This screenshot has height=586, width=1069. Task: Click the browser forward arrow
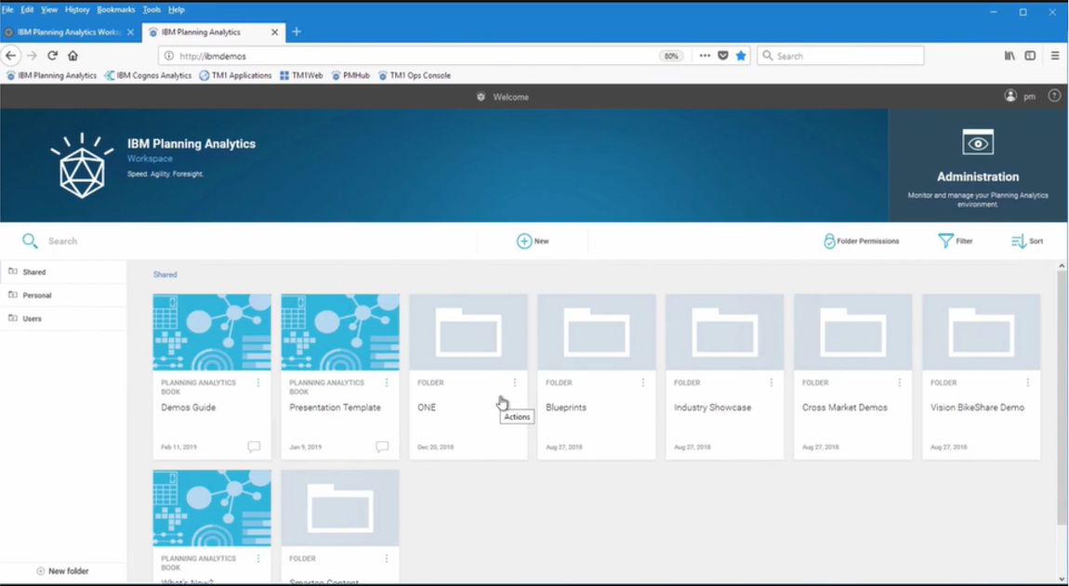click(32, 56)
